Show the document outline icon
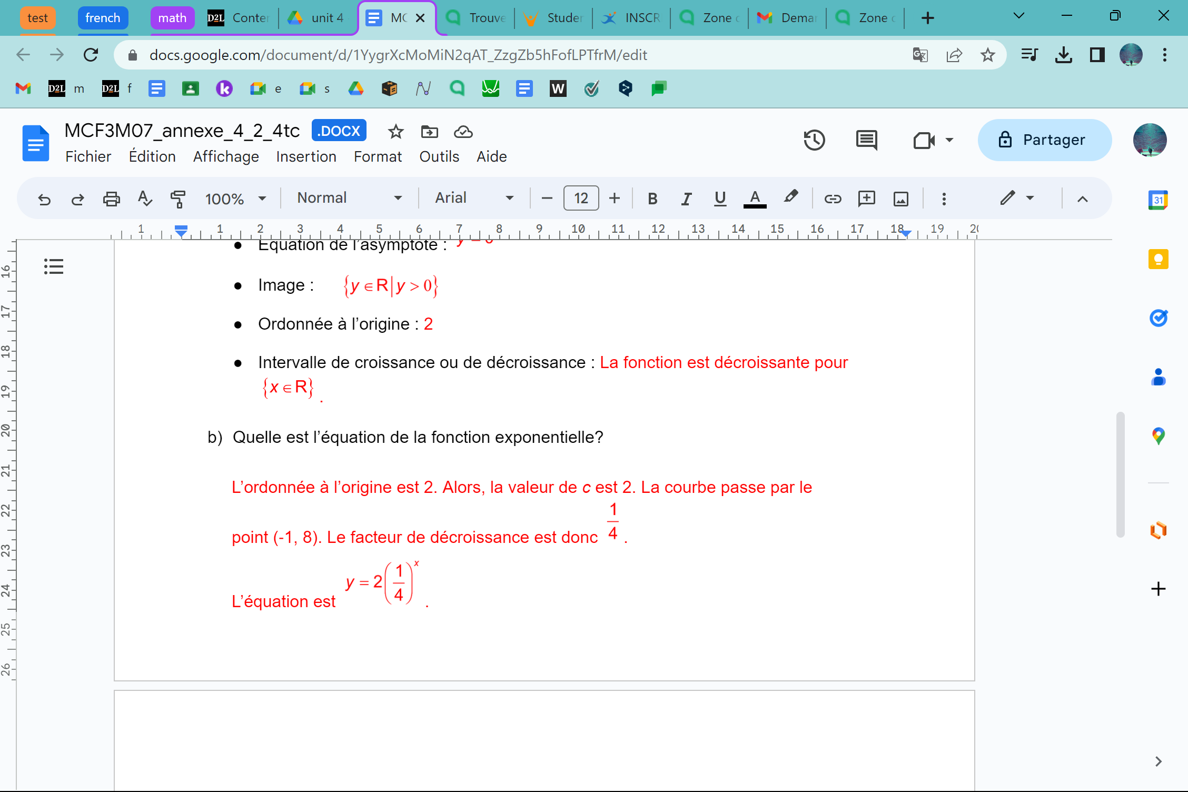1188x792 pixels. [54, 266]
